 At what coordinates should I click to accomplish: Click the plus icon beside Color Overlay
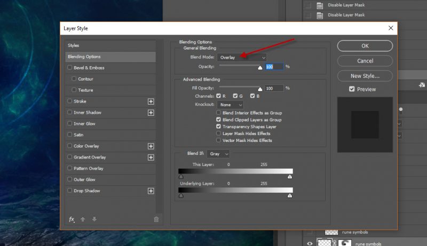151,146
